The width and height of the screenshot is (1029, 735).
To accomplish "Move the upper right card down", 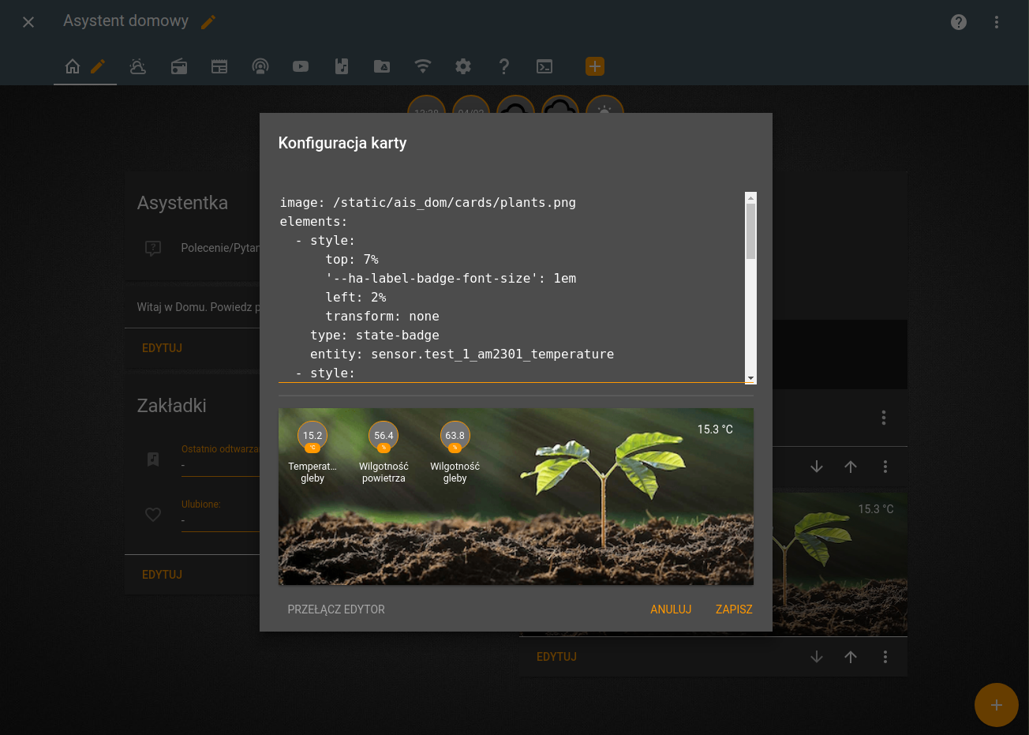I will pyautogui.click(x=817, y=467).
